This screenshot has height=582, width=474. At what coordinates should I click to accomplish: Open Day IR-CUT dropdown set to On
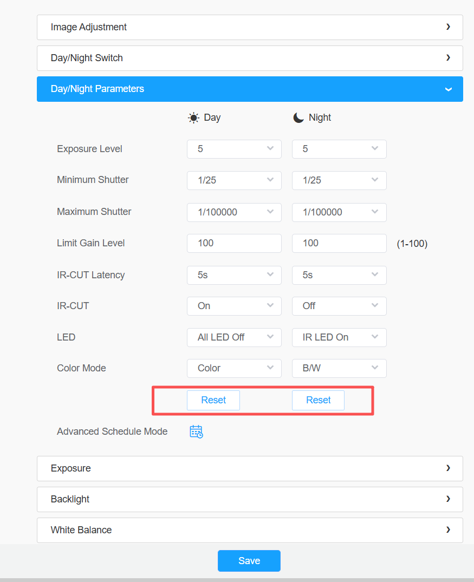[x=234, y=306]
